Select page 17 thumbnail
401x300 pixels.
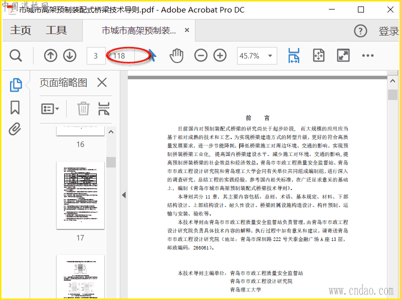80,195
